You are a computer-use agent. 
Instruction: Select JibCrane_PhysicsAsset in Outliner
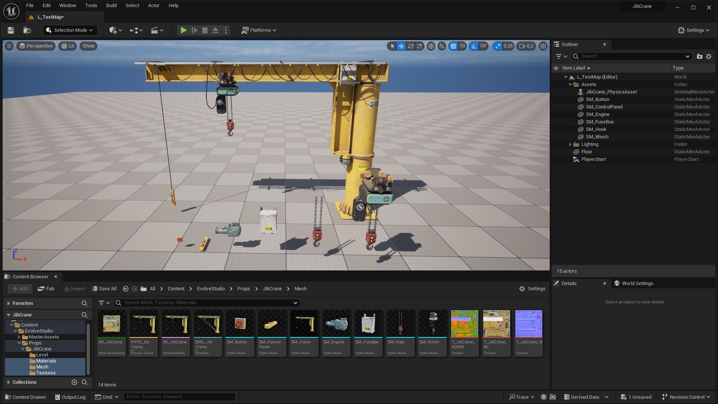pos(611,92)
